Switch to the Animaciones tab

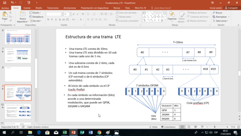70,8
